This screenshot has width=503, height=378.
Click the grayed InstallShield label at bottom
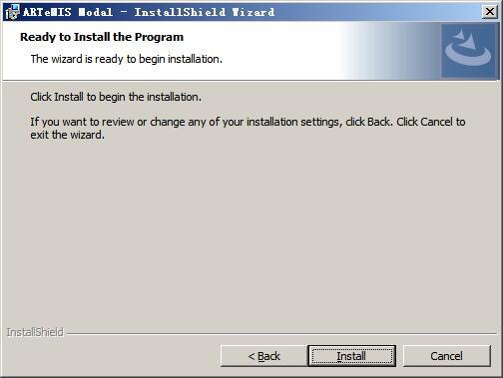point(35,332)
